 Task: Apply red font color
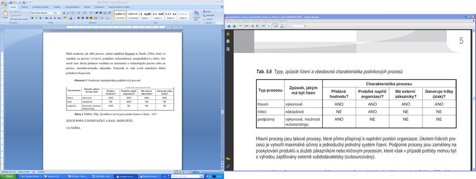click(x=71, y=18)
